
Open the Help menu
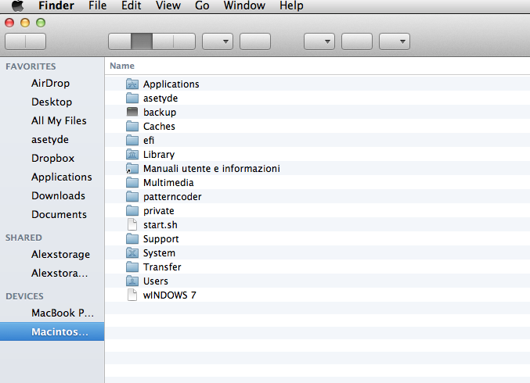pyautogui.click(x=291, y=5)
